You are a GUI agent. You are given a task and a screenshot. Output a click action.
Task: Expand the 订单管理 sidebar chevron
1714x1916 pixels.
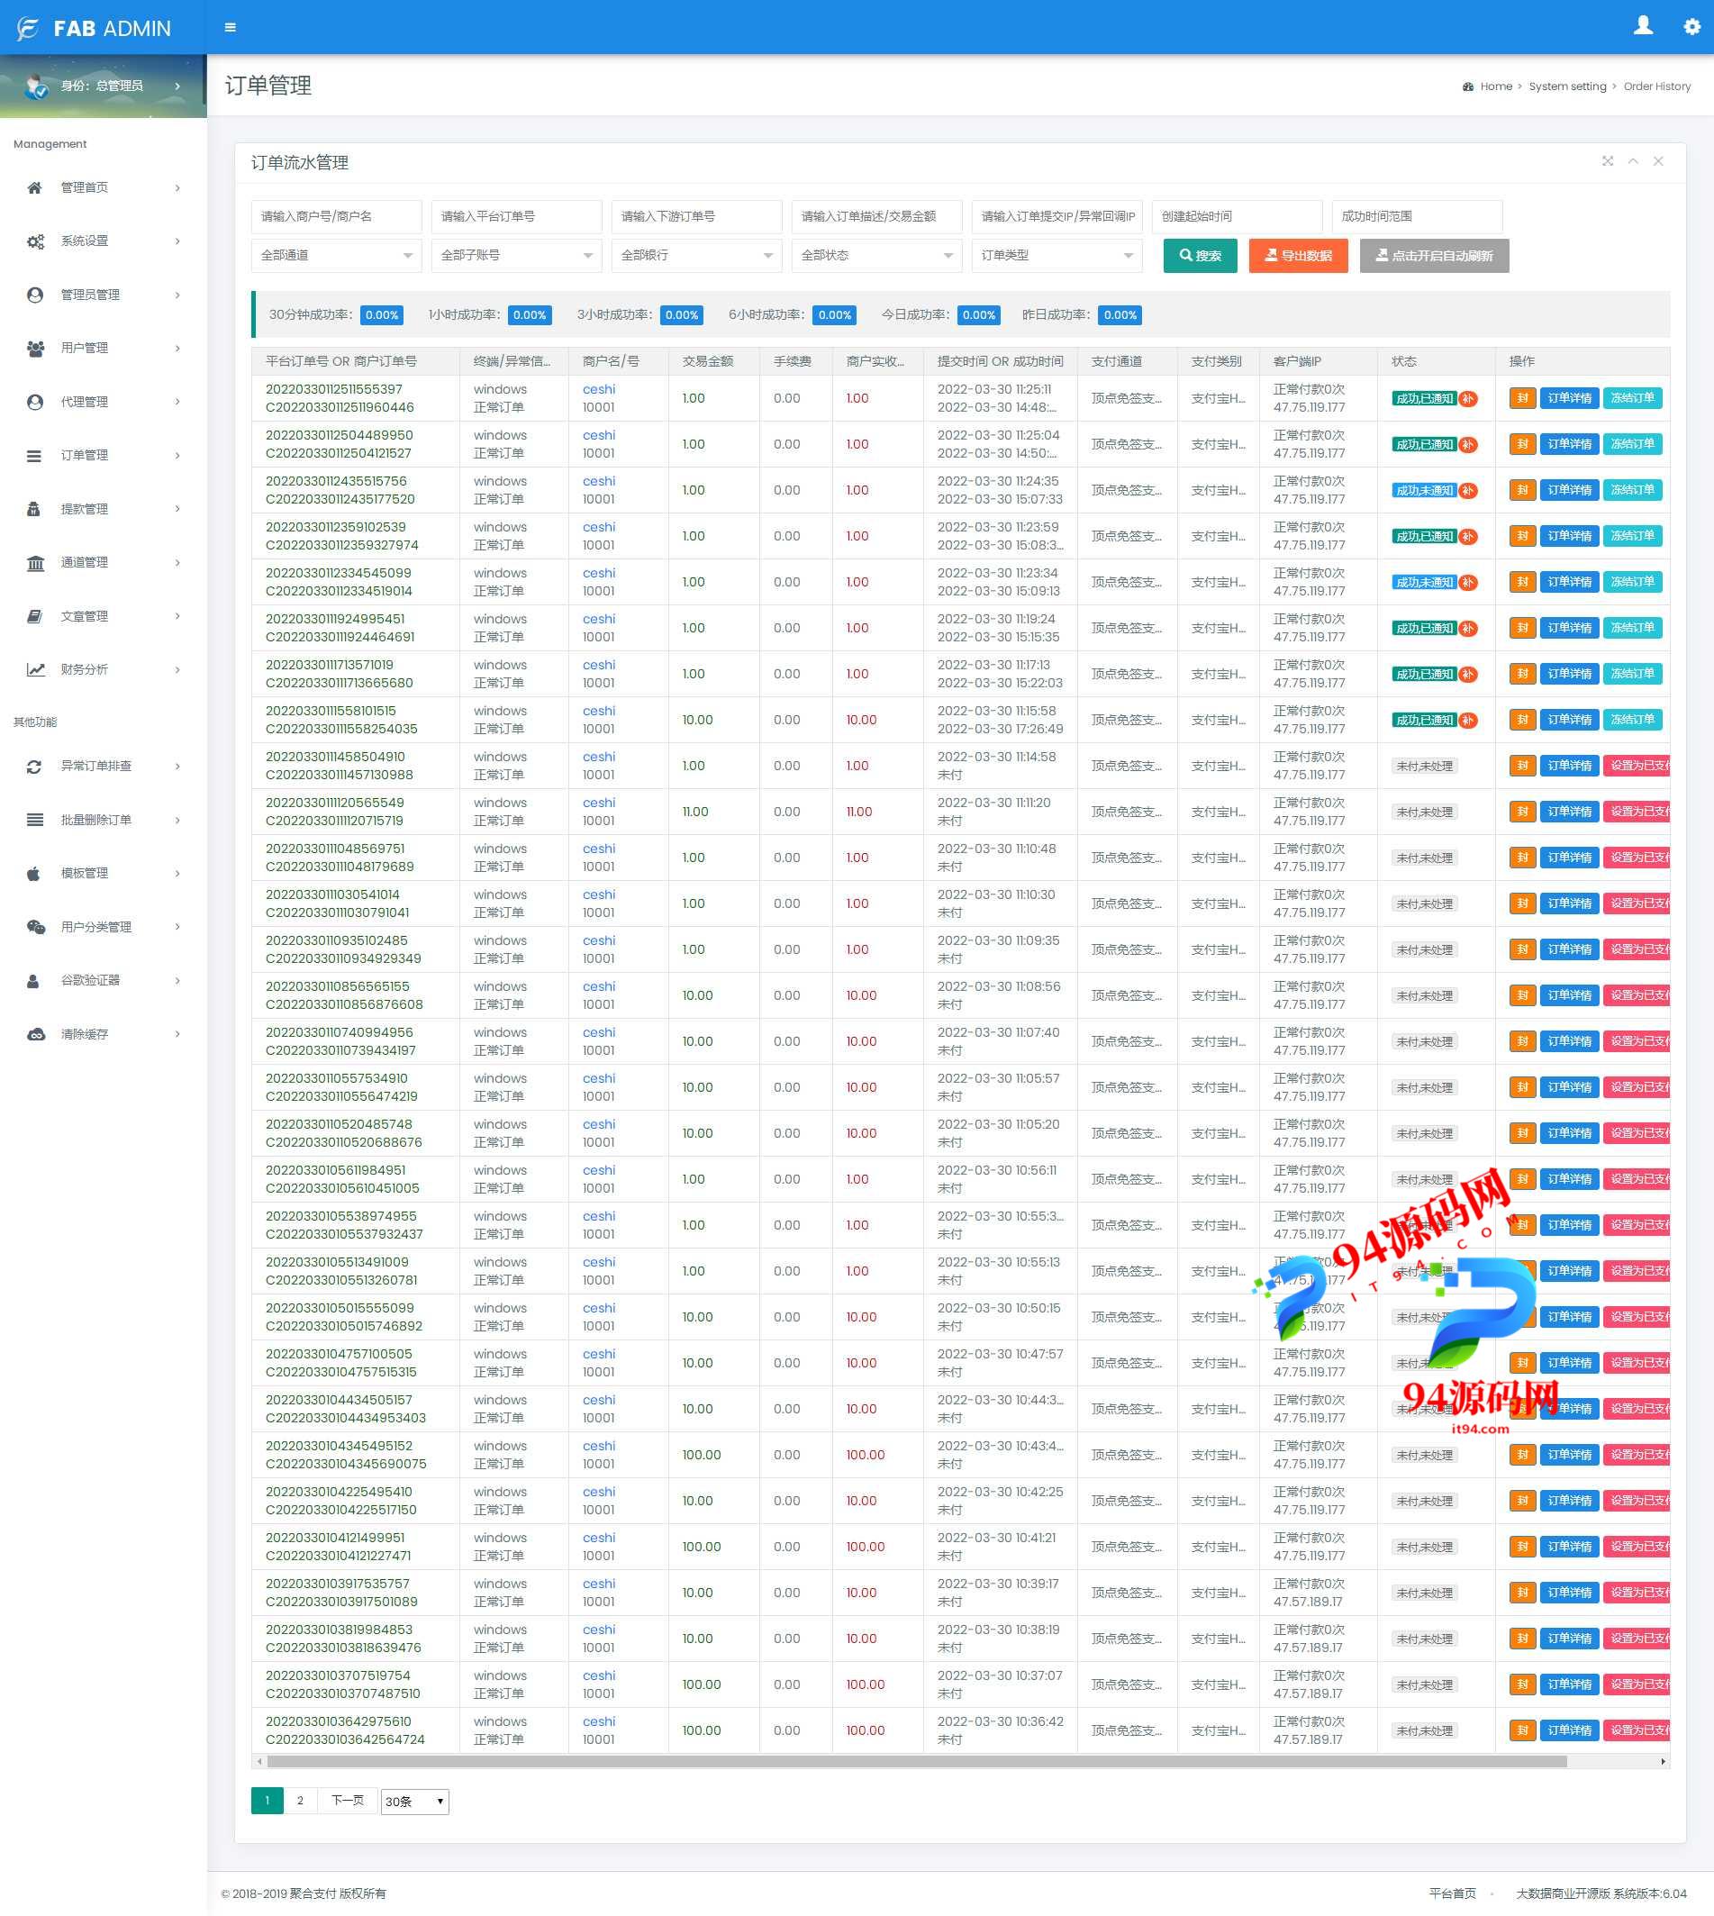point(178,456)
